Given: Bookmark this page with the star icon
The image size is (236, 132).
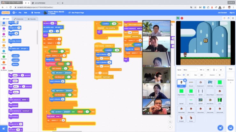Looking at the screenshot, I should [x=195, y=7].
